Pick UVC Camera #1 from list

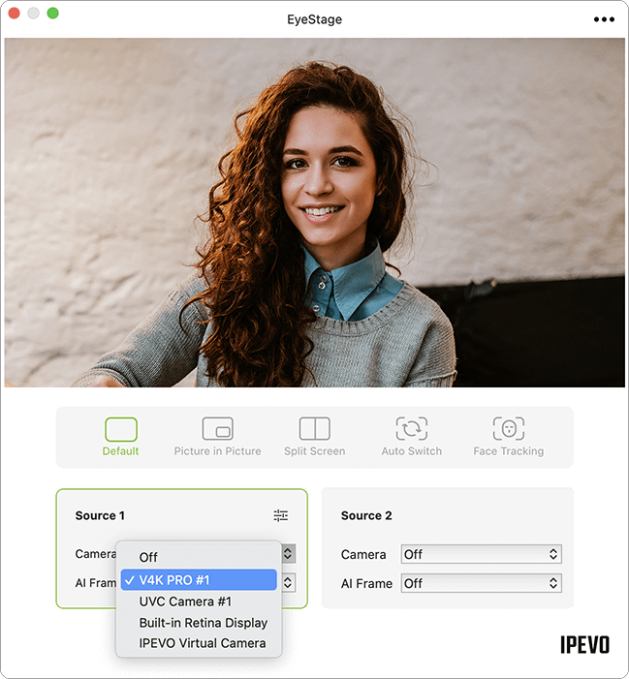click(x=185, y=602)
